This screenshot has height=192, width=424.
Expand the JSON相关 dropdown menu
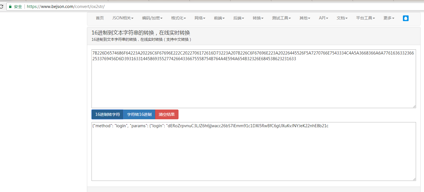tap(123, 18)
